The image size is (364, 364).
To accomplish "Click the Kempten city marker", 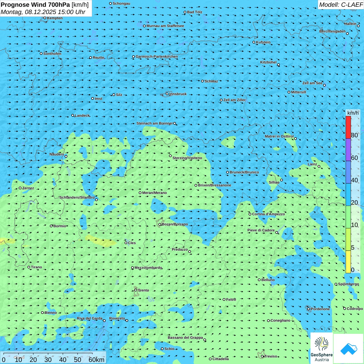I will pos(45,18).
